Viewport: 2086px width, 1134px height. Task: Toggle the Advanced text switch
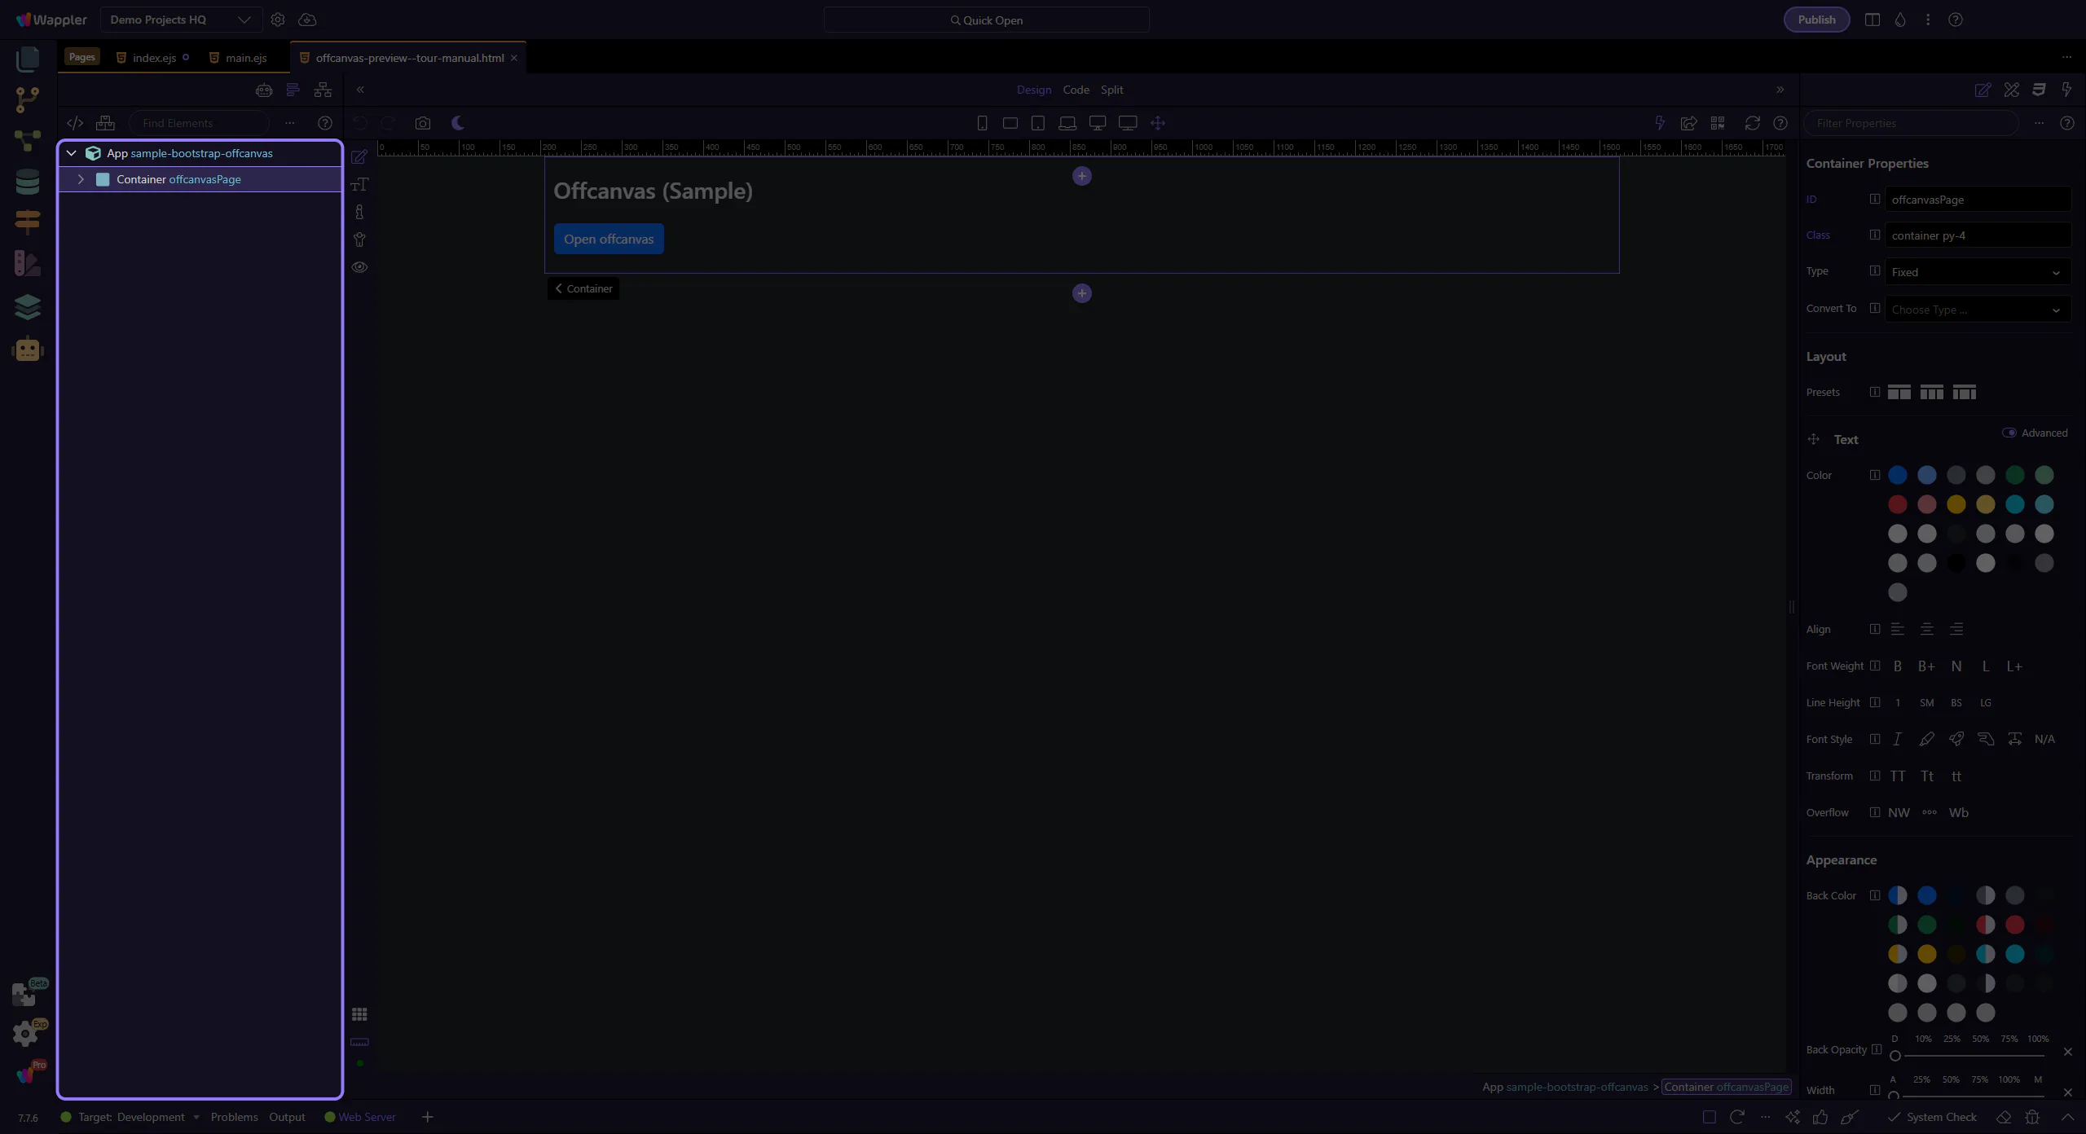(x=2009, y=433)
